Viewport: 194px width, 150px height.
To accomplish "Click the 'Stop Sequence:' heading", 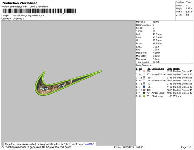I will coord(144,65).
